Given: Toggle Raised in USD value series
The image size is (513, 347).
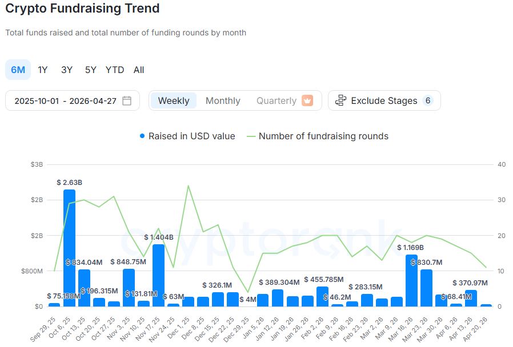Looking at the screenshot, I should [x=191, y=136].
